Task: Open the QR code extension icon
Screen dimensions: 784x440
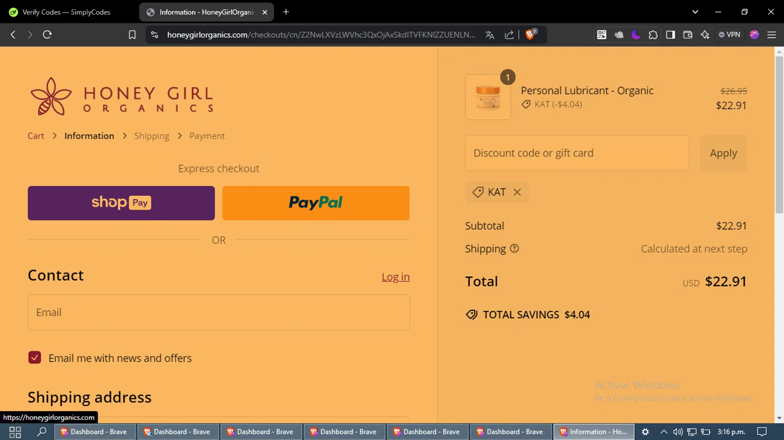Action: coord(602,34)
